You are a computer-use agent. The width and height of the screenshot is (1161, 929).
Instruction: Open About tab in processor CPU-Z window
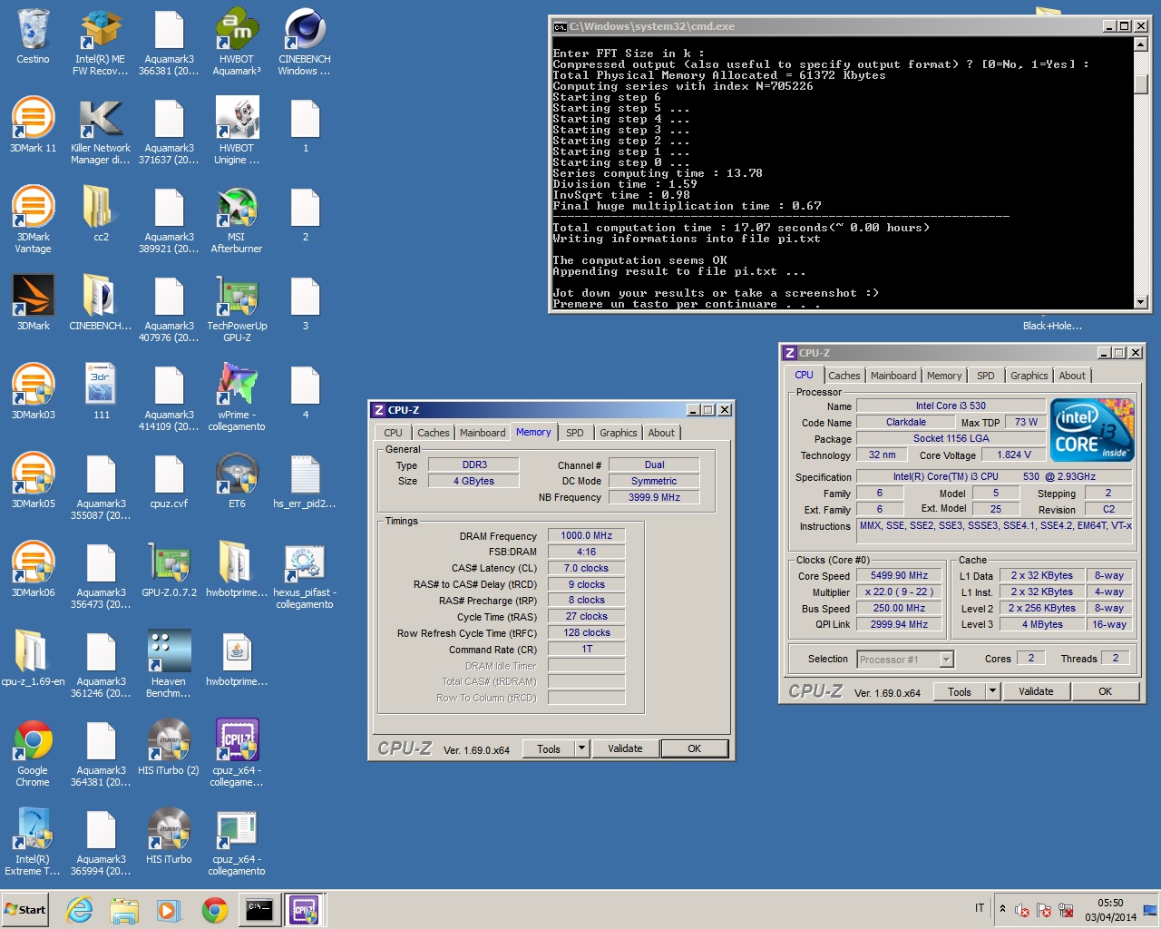point(1072,376)
